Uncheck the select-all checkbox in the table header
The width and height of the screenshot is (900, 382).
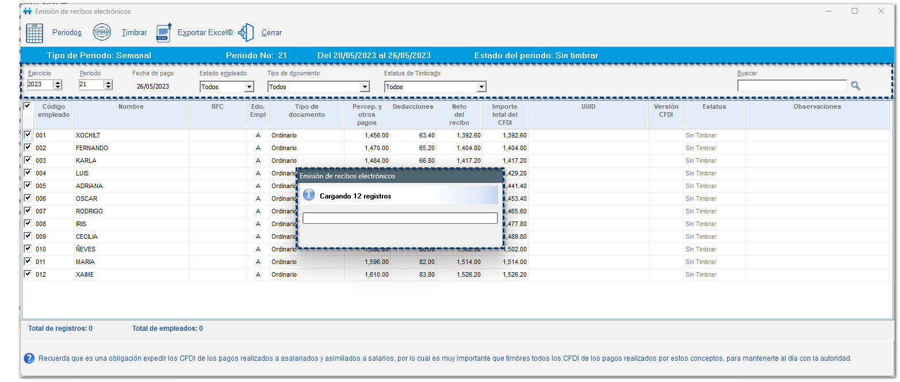tap(27, 107)
